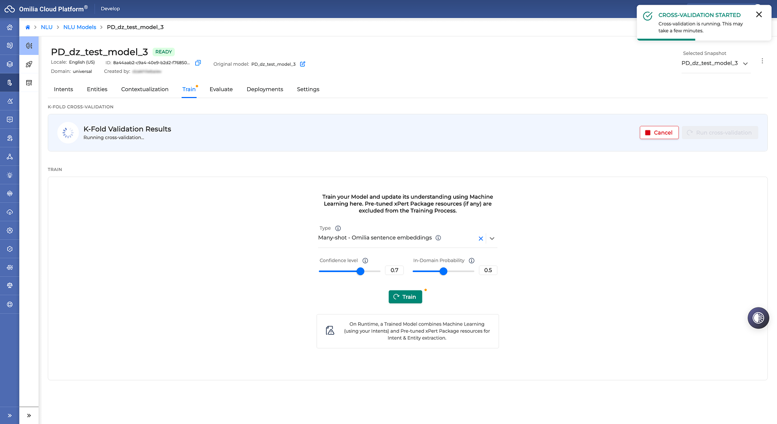Open the training Type dropdown chevron
The image size is (777, 424).
pos(492,239)
